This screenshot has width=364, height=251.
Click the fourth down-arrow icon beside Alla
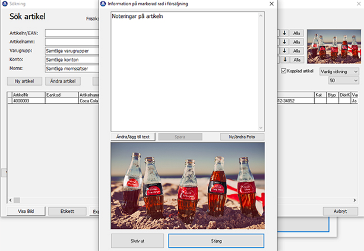284,59
